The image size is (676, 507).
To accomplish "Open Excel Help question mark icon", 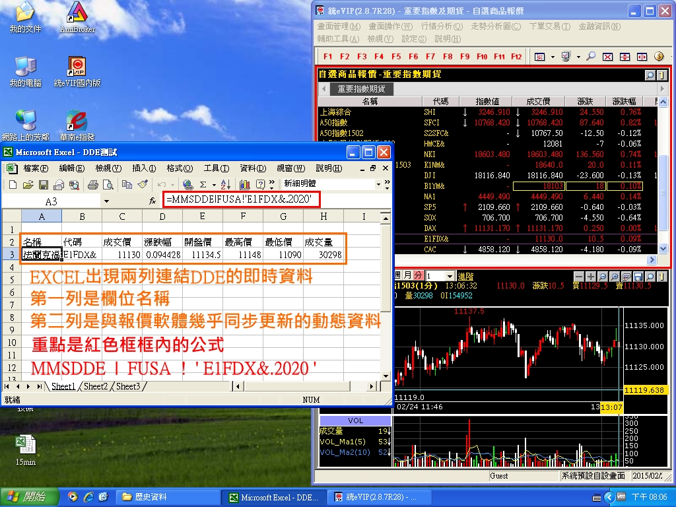I will (x=260, y=185).
